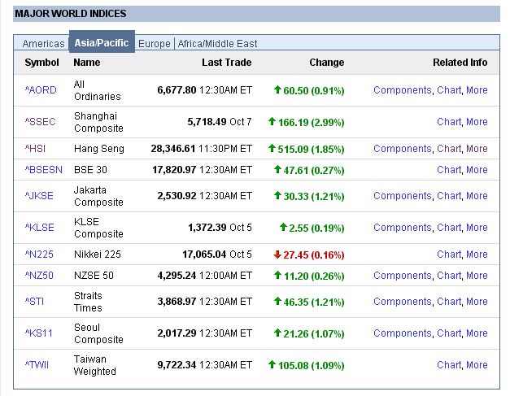
Task: Open the ^AORD symbol link
Action: 40,90
